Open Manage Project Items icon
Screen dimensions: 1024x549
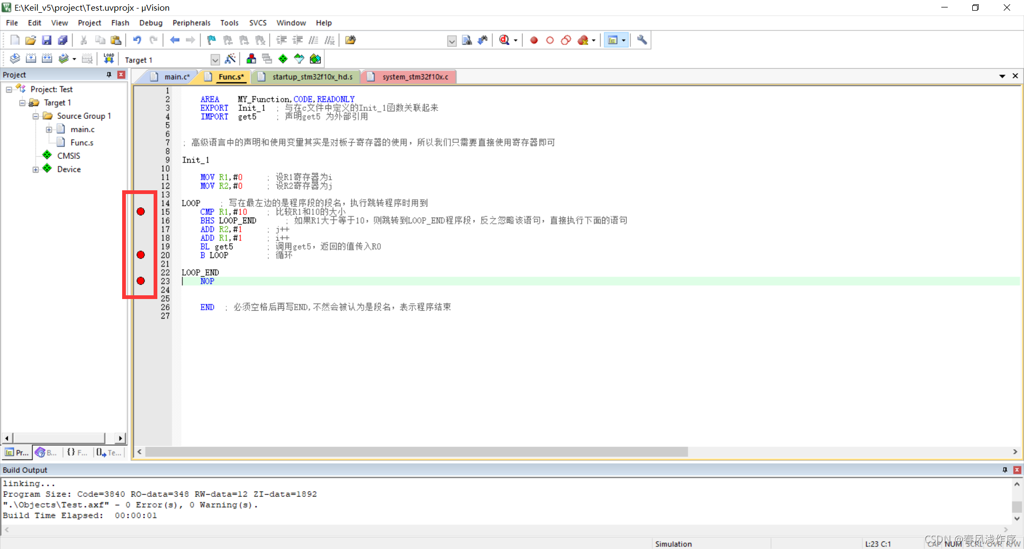[251, 59]
